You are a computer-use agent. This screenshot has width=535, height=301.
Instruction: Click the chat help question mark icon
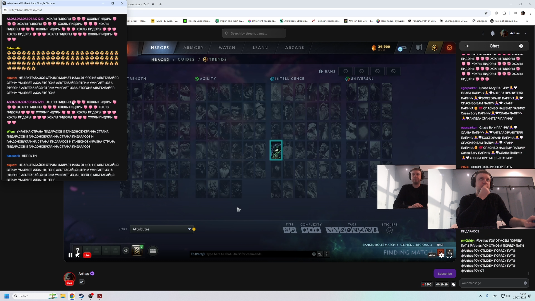point(326,254)
